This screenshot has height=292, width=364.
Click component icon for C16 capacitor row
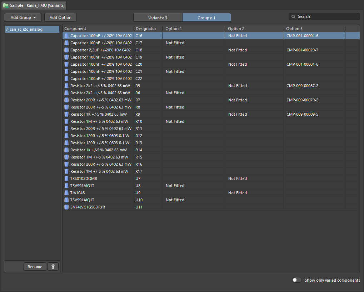pos(66,36)
